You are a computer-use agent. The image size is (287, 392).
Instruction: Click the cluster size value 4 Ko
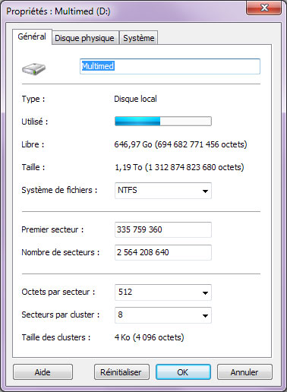[x=149, y=337]
